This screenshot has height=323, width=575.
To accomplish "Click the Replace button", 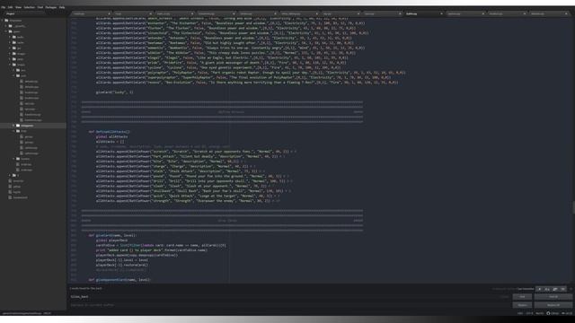I will coord(522,305).
